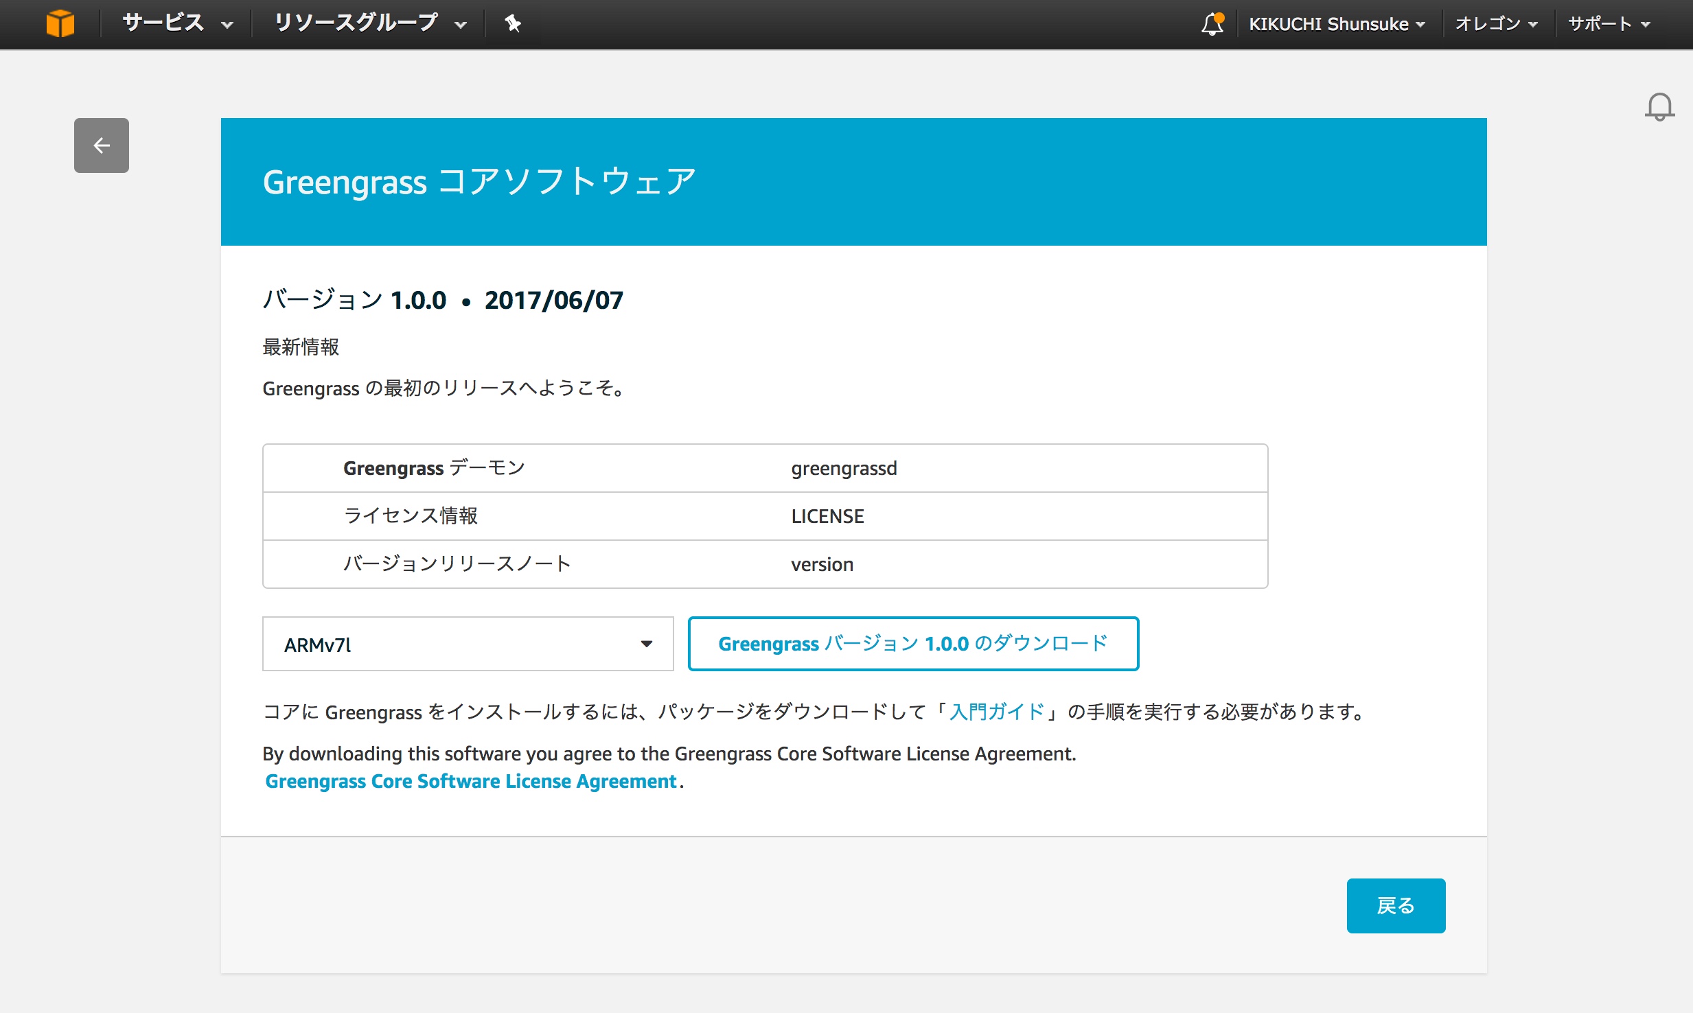Screen dimensions: 1693x1013
Task: Click the バージョン 1.0.0 version text
Action: tap(354, 300)
